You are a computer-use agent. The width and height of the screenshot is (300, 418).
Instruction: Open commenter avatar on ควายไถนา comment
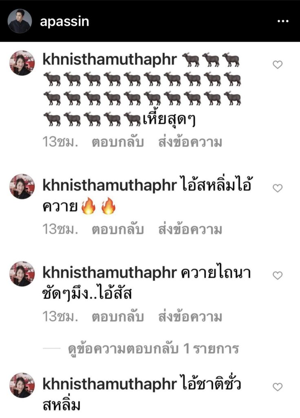pyautogui.click(x=22, y=274)
